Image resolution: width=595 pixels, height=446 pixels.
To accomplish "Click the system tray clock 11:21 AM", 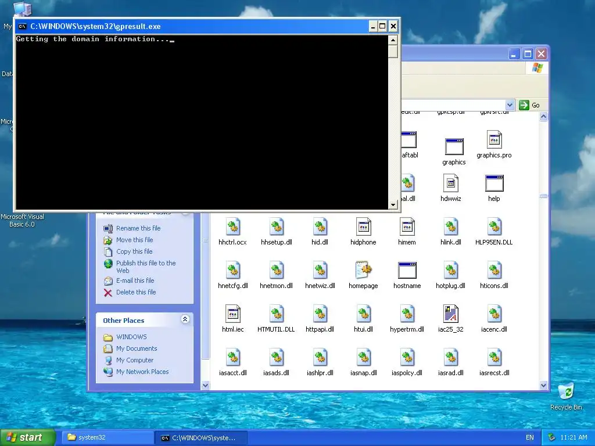I will click(574, 438).
